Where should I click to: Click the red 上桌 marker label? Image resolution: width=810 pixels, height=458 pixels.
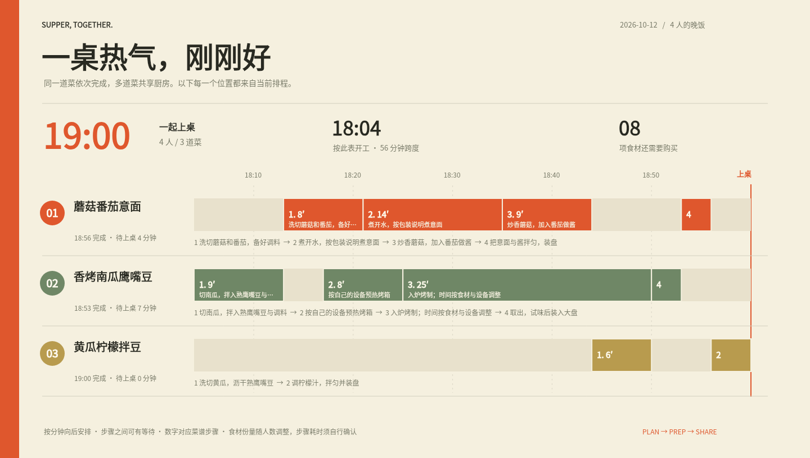(744, 174)
